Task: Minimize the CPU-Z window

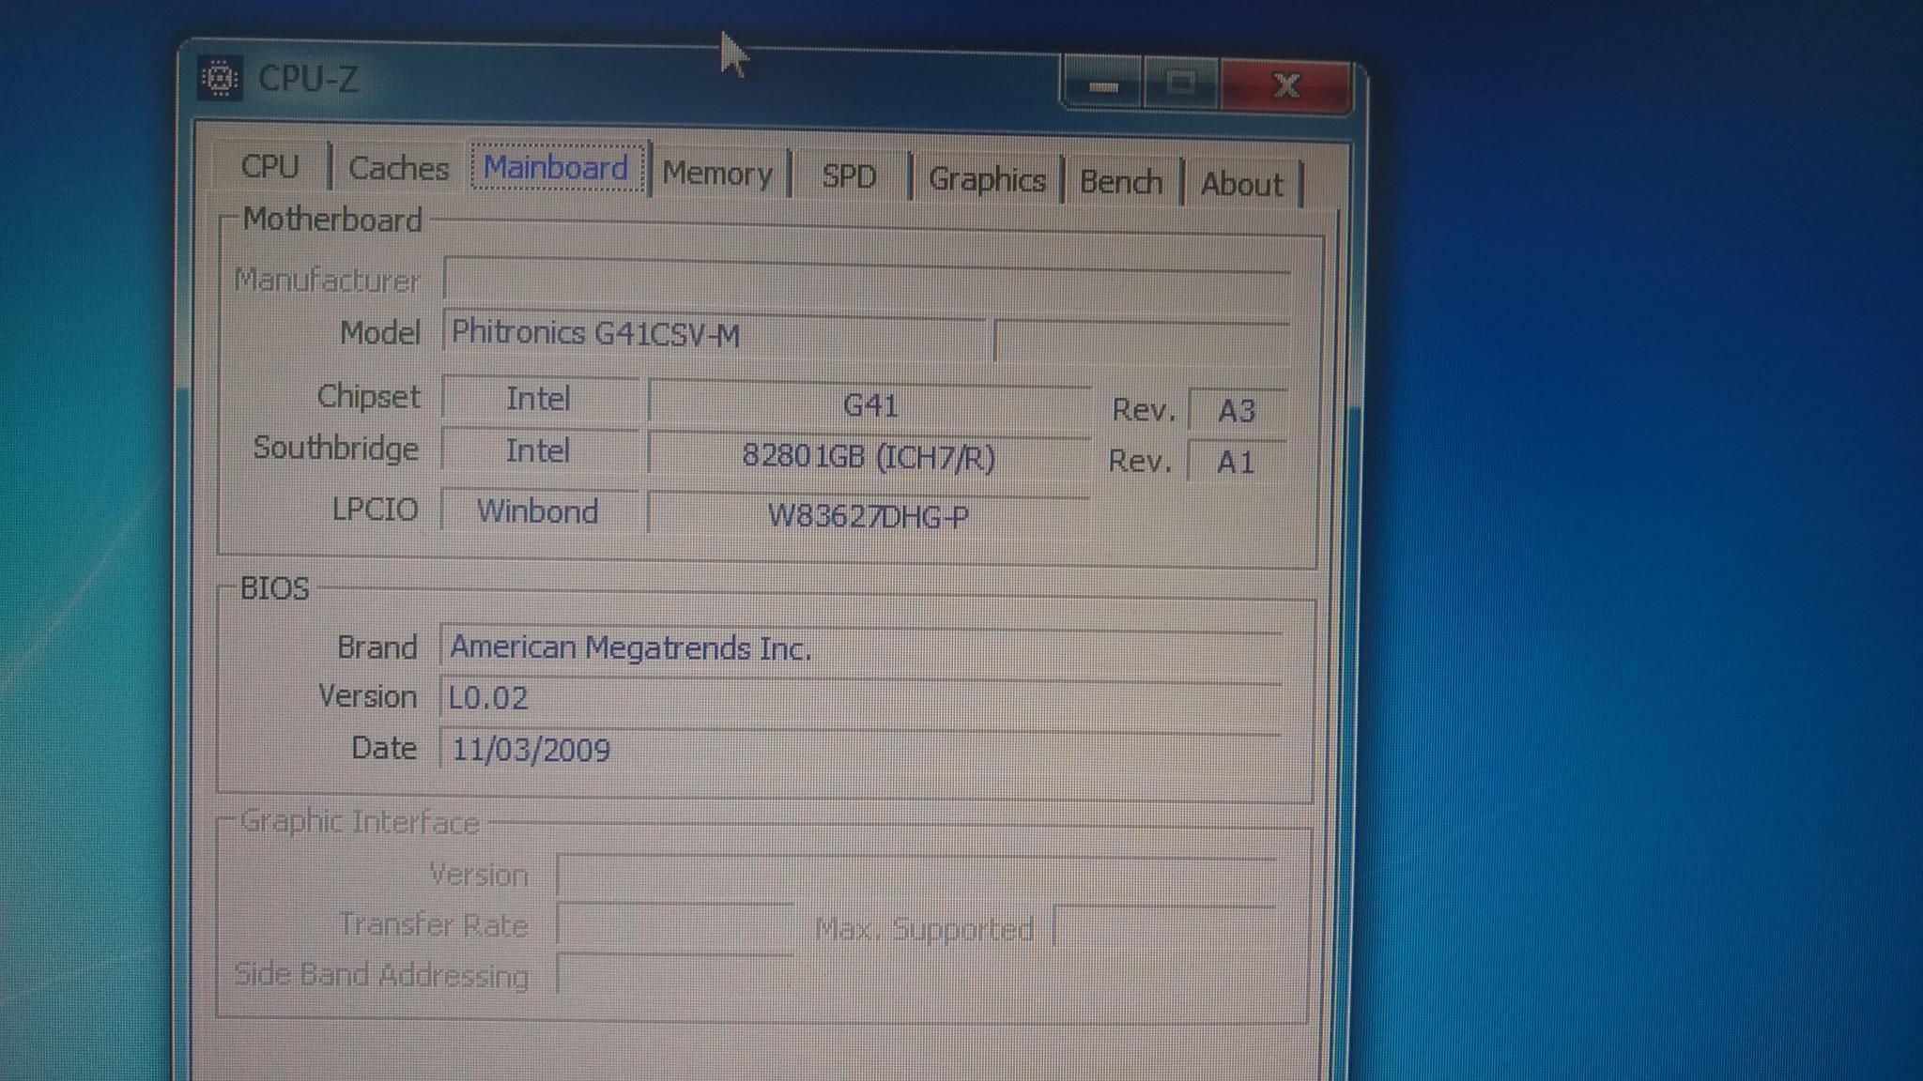Action: tap(1102, 85)
